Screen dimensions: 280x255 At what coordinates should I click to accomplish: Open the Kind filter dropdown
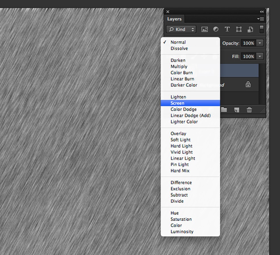click(x=181, y=29)
